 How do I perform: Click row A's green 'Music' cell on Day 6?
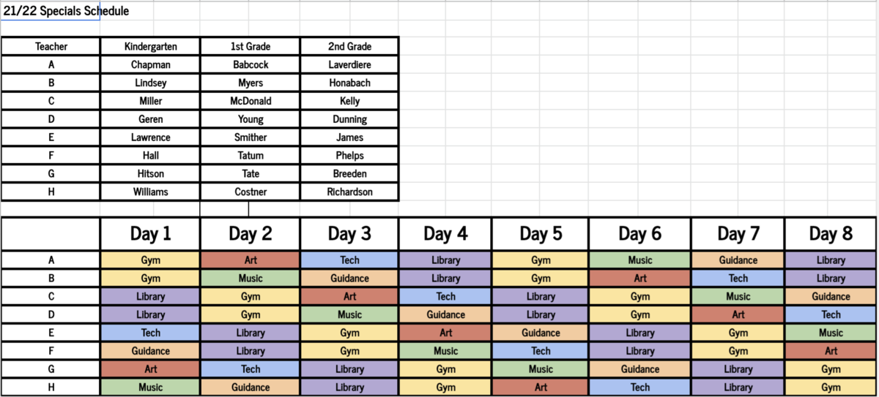tap(640, 260)
